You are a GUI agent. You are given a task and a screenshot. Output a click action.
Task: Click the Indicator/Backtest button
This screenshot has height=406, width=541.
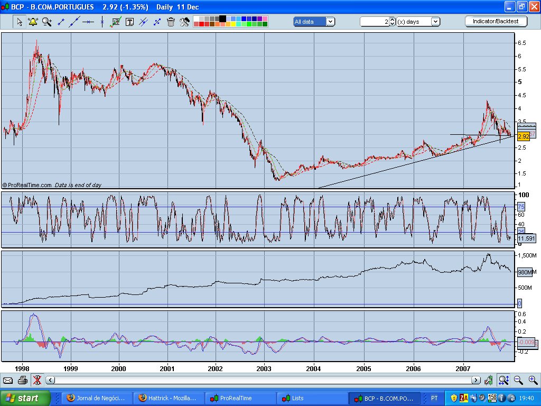coord(496,21)
